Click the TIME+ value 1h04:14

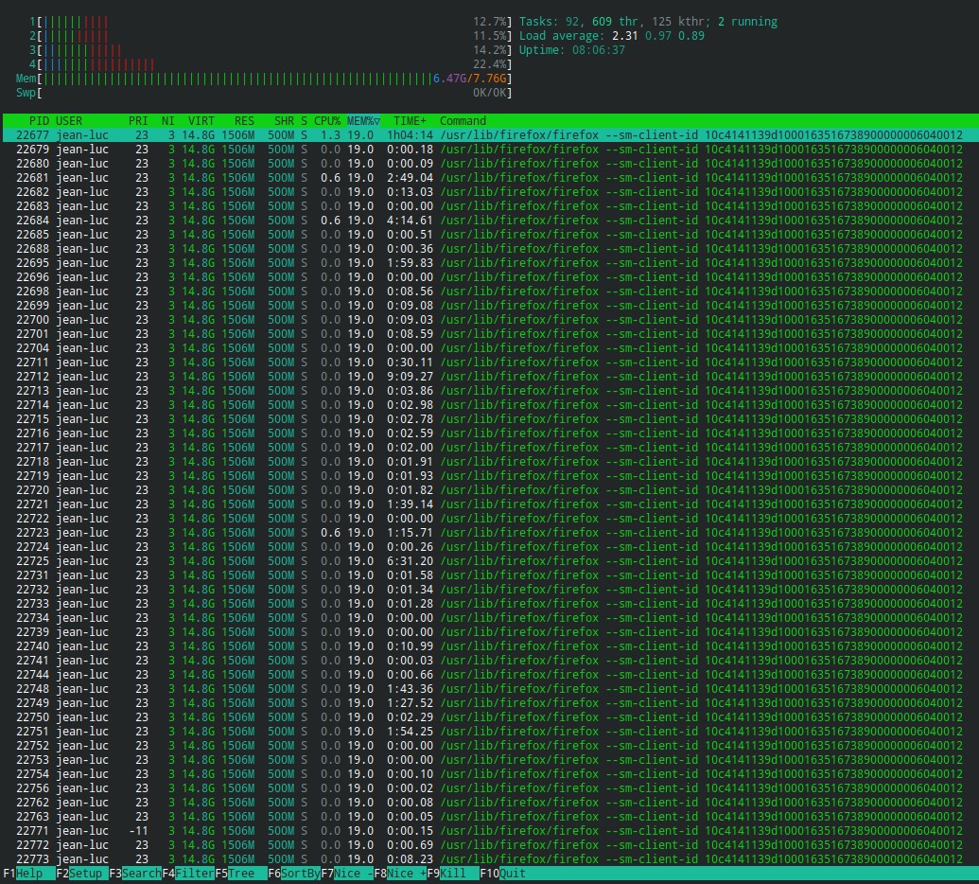pyautogui.click(x=410, y=135)
